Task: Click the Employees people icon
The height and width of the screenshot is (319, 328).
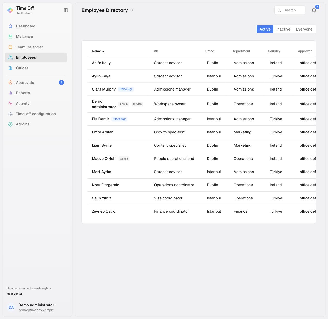Action: [10, 57]
